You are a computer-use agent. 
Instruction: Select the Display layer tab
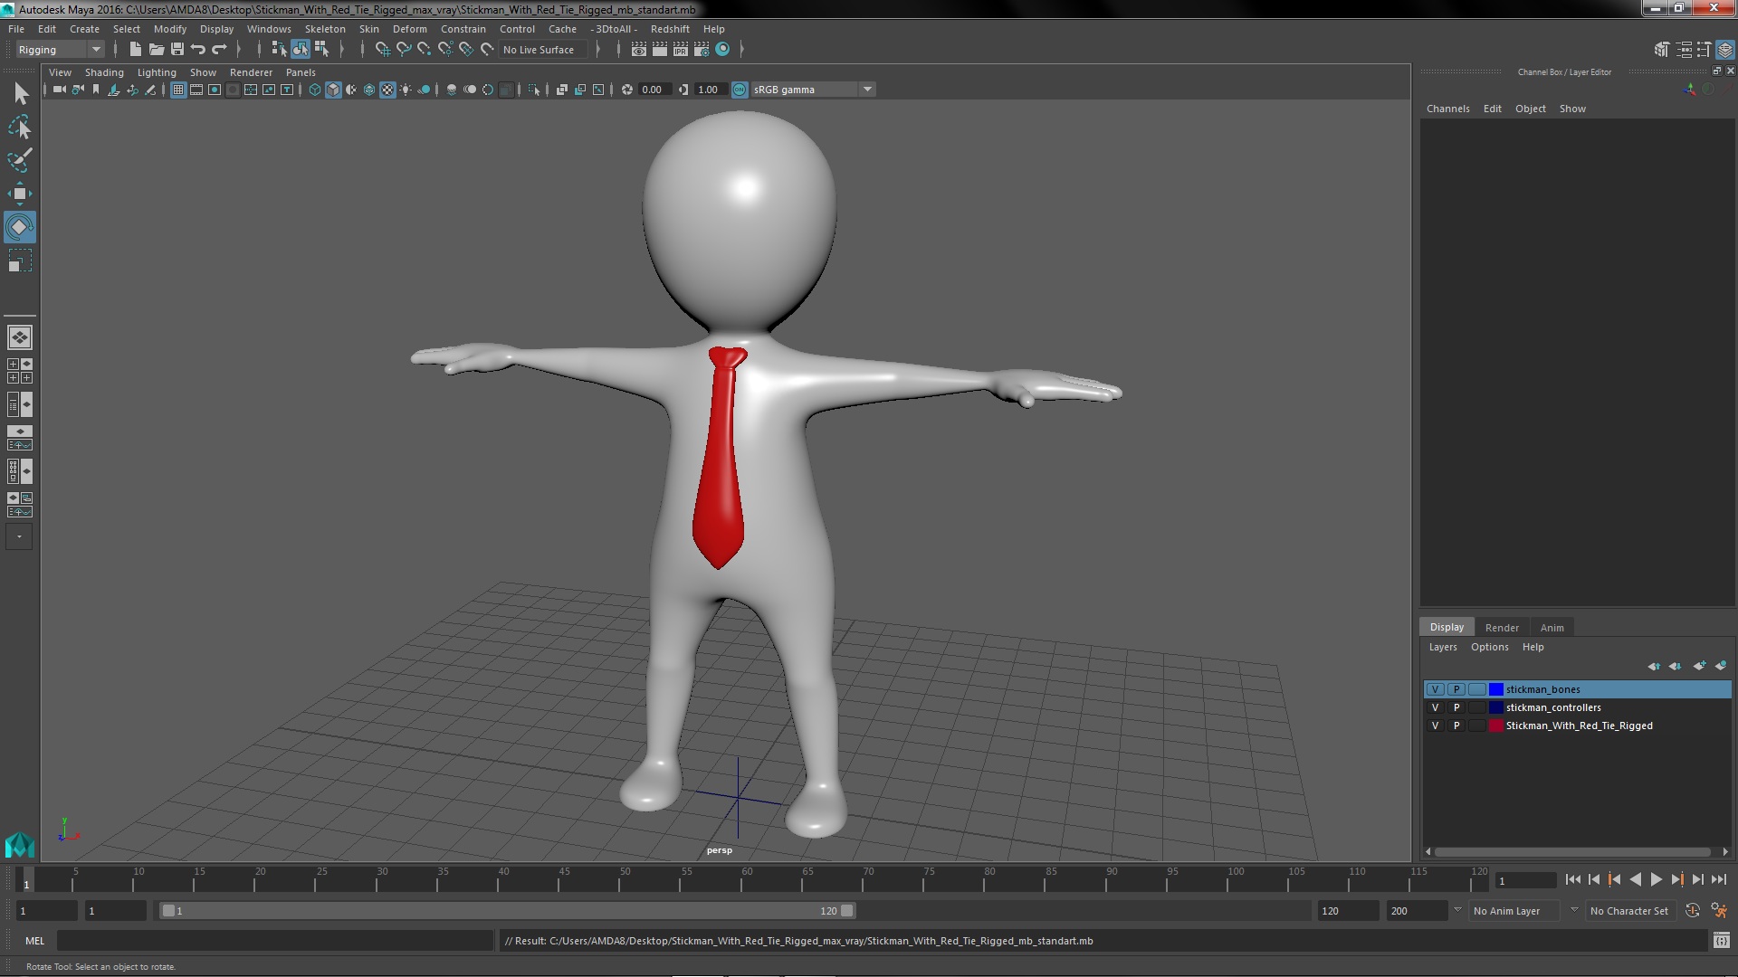click(1447, 627)
